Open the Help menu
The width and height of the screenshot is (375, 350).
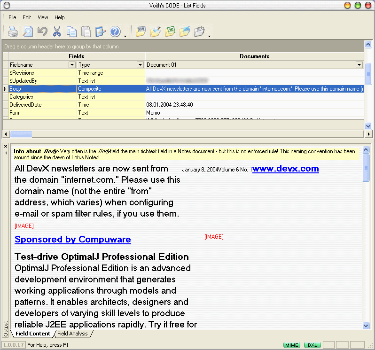point(59,17)
